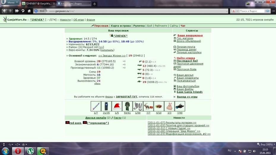
Task: Open friend (*терминатор*) profile link
Action: pyautogui.click(x=98, y=123)
